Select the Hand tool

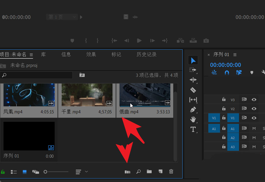coord(193,119)
